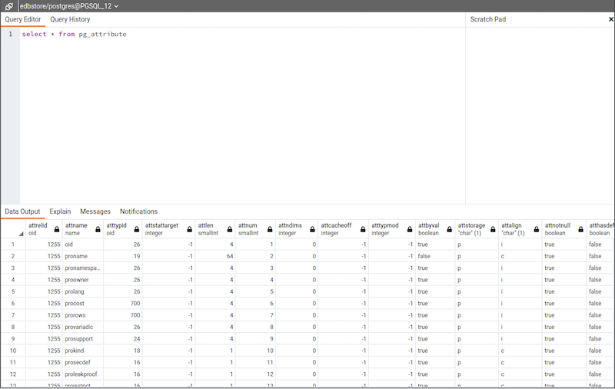Select the attname column header
The image size is (615, 389).
[83, 229]
